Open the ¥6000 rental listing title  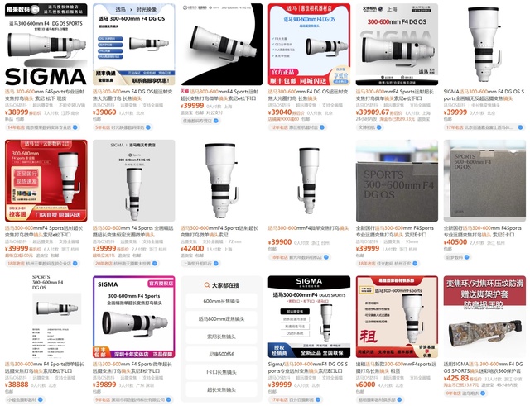396,367
